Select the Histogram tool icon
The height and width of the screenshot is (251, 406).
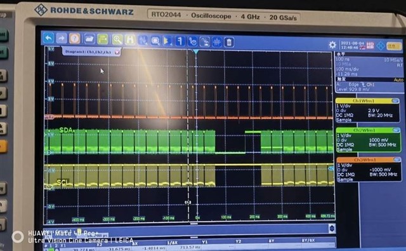click(167, 41)
